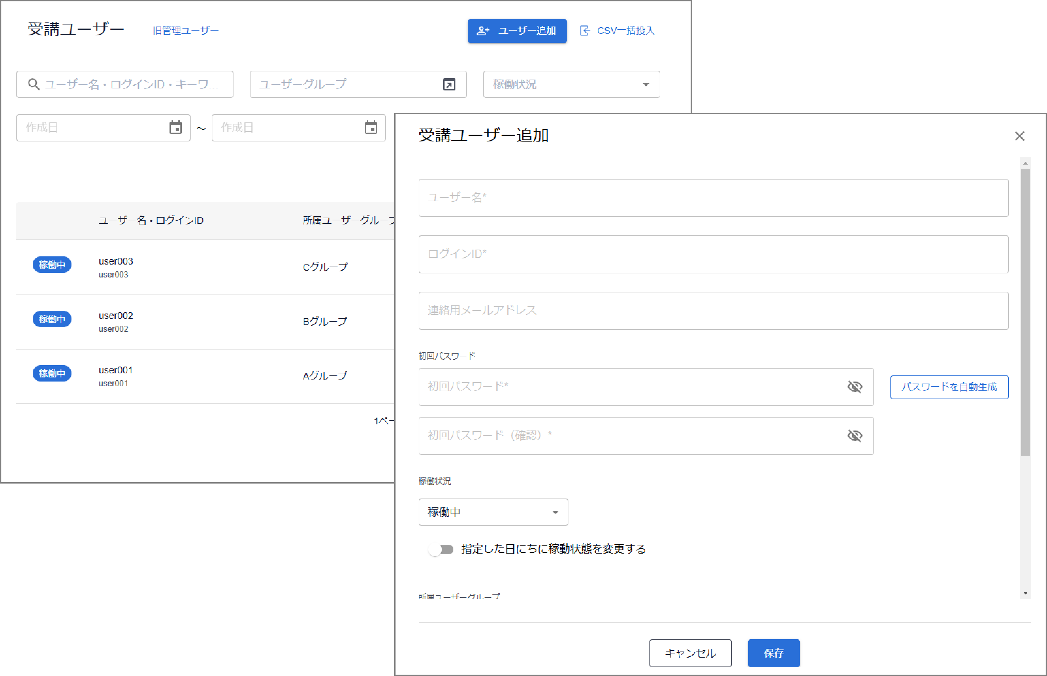Click the dialog scrollbar down arrow
The image size is (1047, 676).
pos(1026,593)
